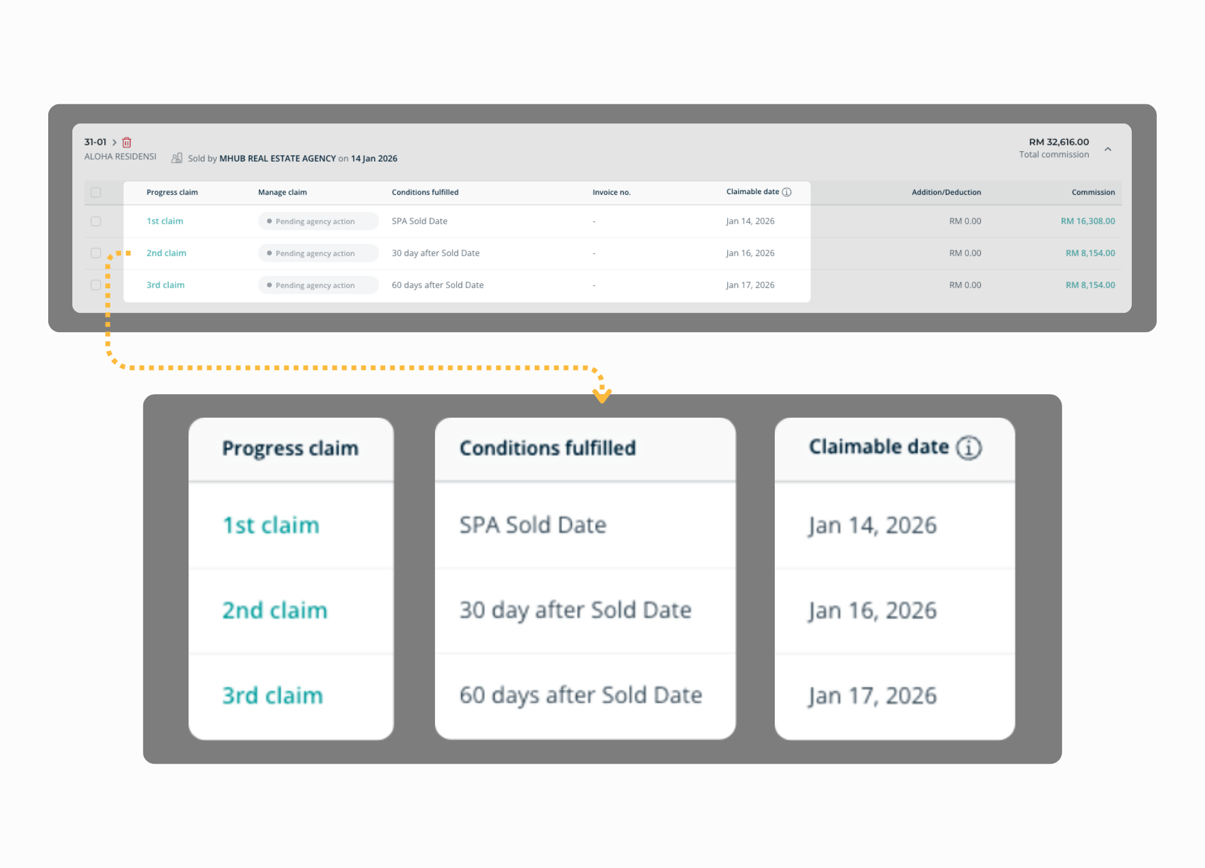Click the Jan 16, 2026 date in the table
The width and height of the screenshot is (1205, 868).
(750, 253)
